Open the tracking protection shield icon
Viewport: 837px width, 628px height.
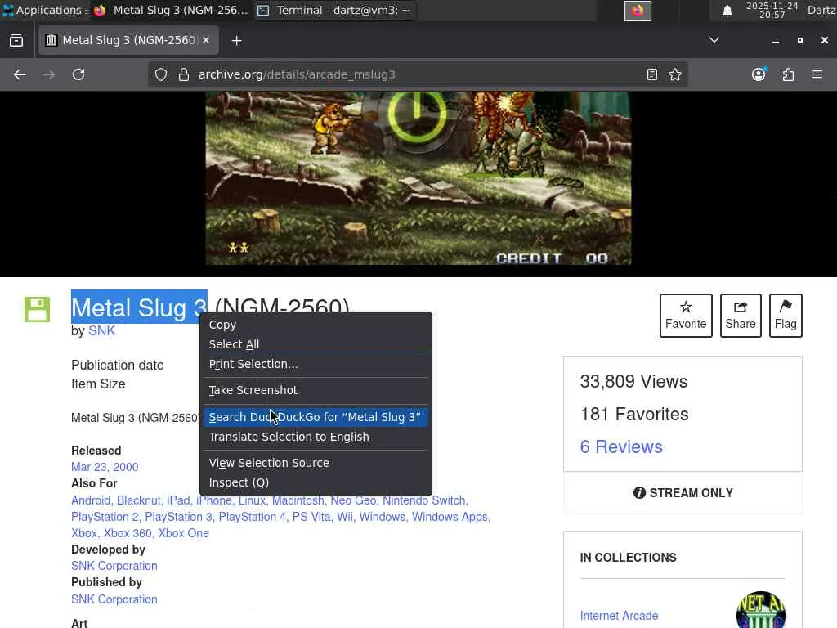(x=161, y=74)
